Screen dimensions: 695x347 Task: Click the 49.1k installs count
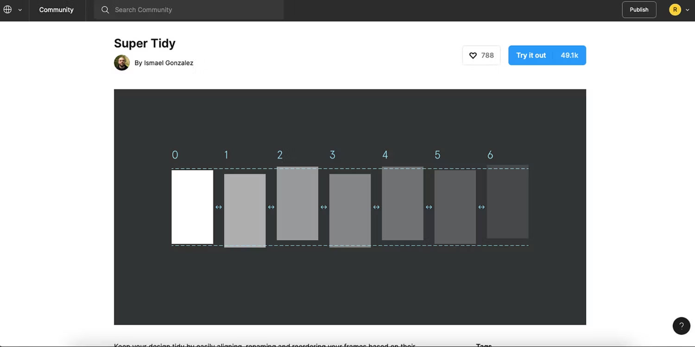click(x=569, y=56)
